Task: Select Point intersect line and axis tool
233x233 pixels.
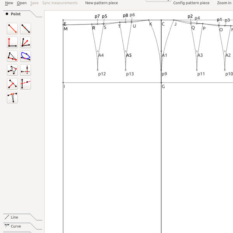Action: tap(26, 84)
